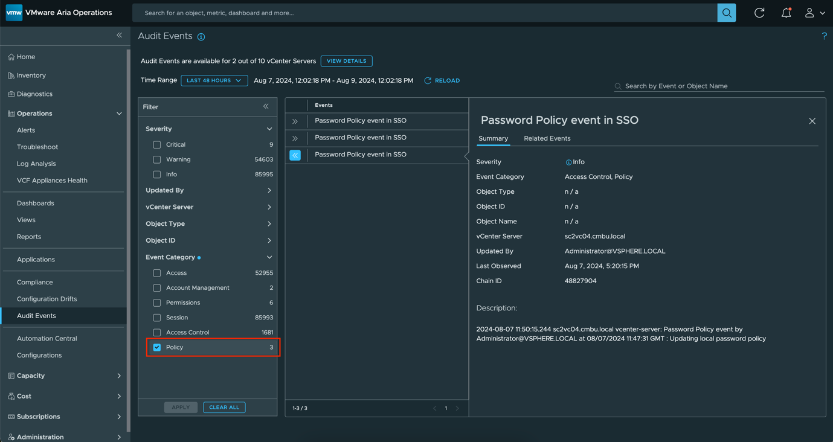Screen dimensions: 833x442
Task: Expand the Updated By filter section
Action: [269, 190]
